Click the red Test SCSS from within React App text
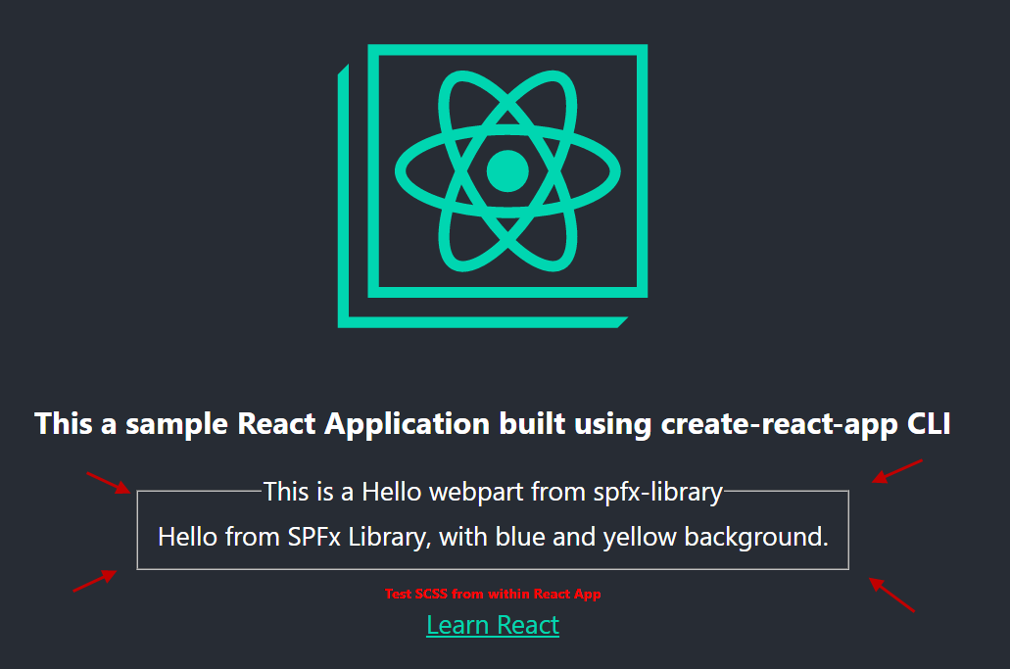 pyautogui.click(x=493, y=593)
